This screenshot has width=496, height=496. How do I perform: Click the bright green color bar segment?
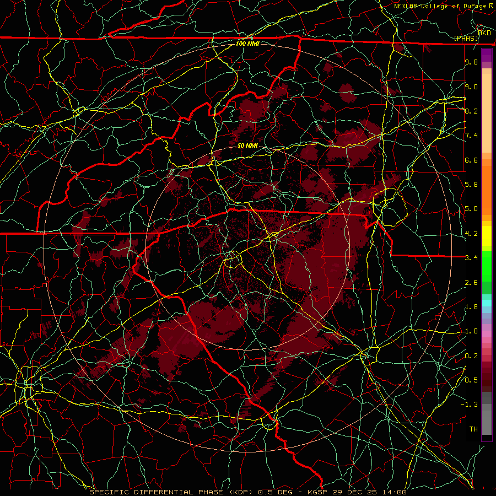pos(487,266)
